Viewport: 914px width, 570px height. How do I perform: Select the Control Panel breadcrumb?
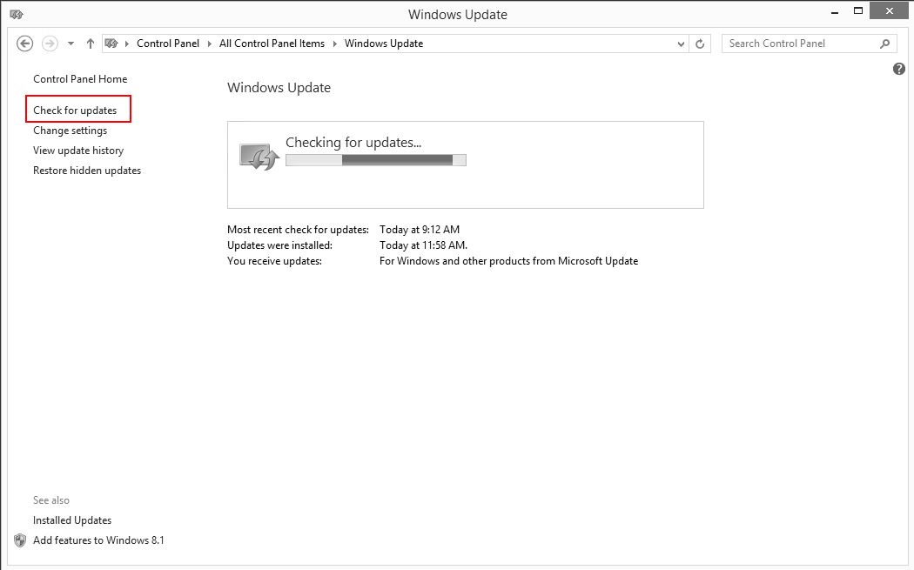168,44
